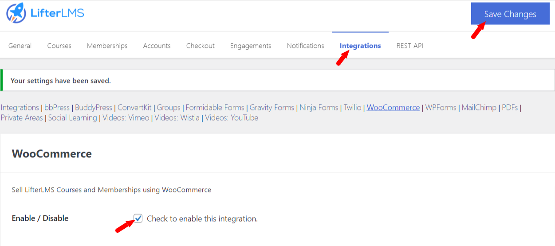555x246 pixels.
Task: Click the 'Sell LifterLMS Courses and Memberships' description
Action: tap(111, 190)
